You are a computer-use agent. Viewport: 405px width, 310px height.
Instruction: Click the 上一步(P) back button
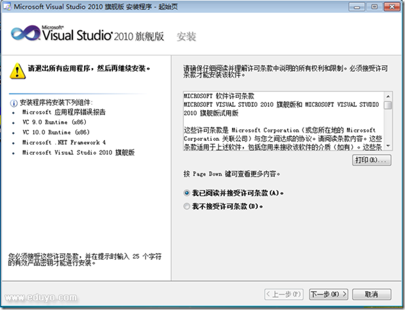click(284, 294)
